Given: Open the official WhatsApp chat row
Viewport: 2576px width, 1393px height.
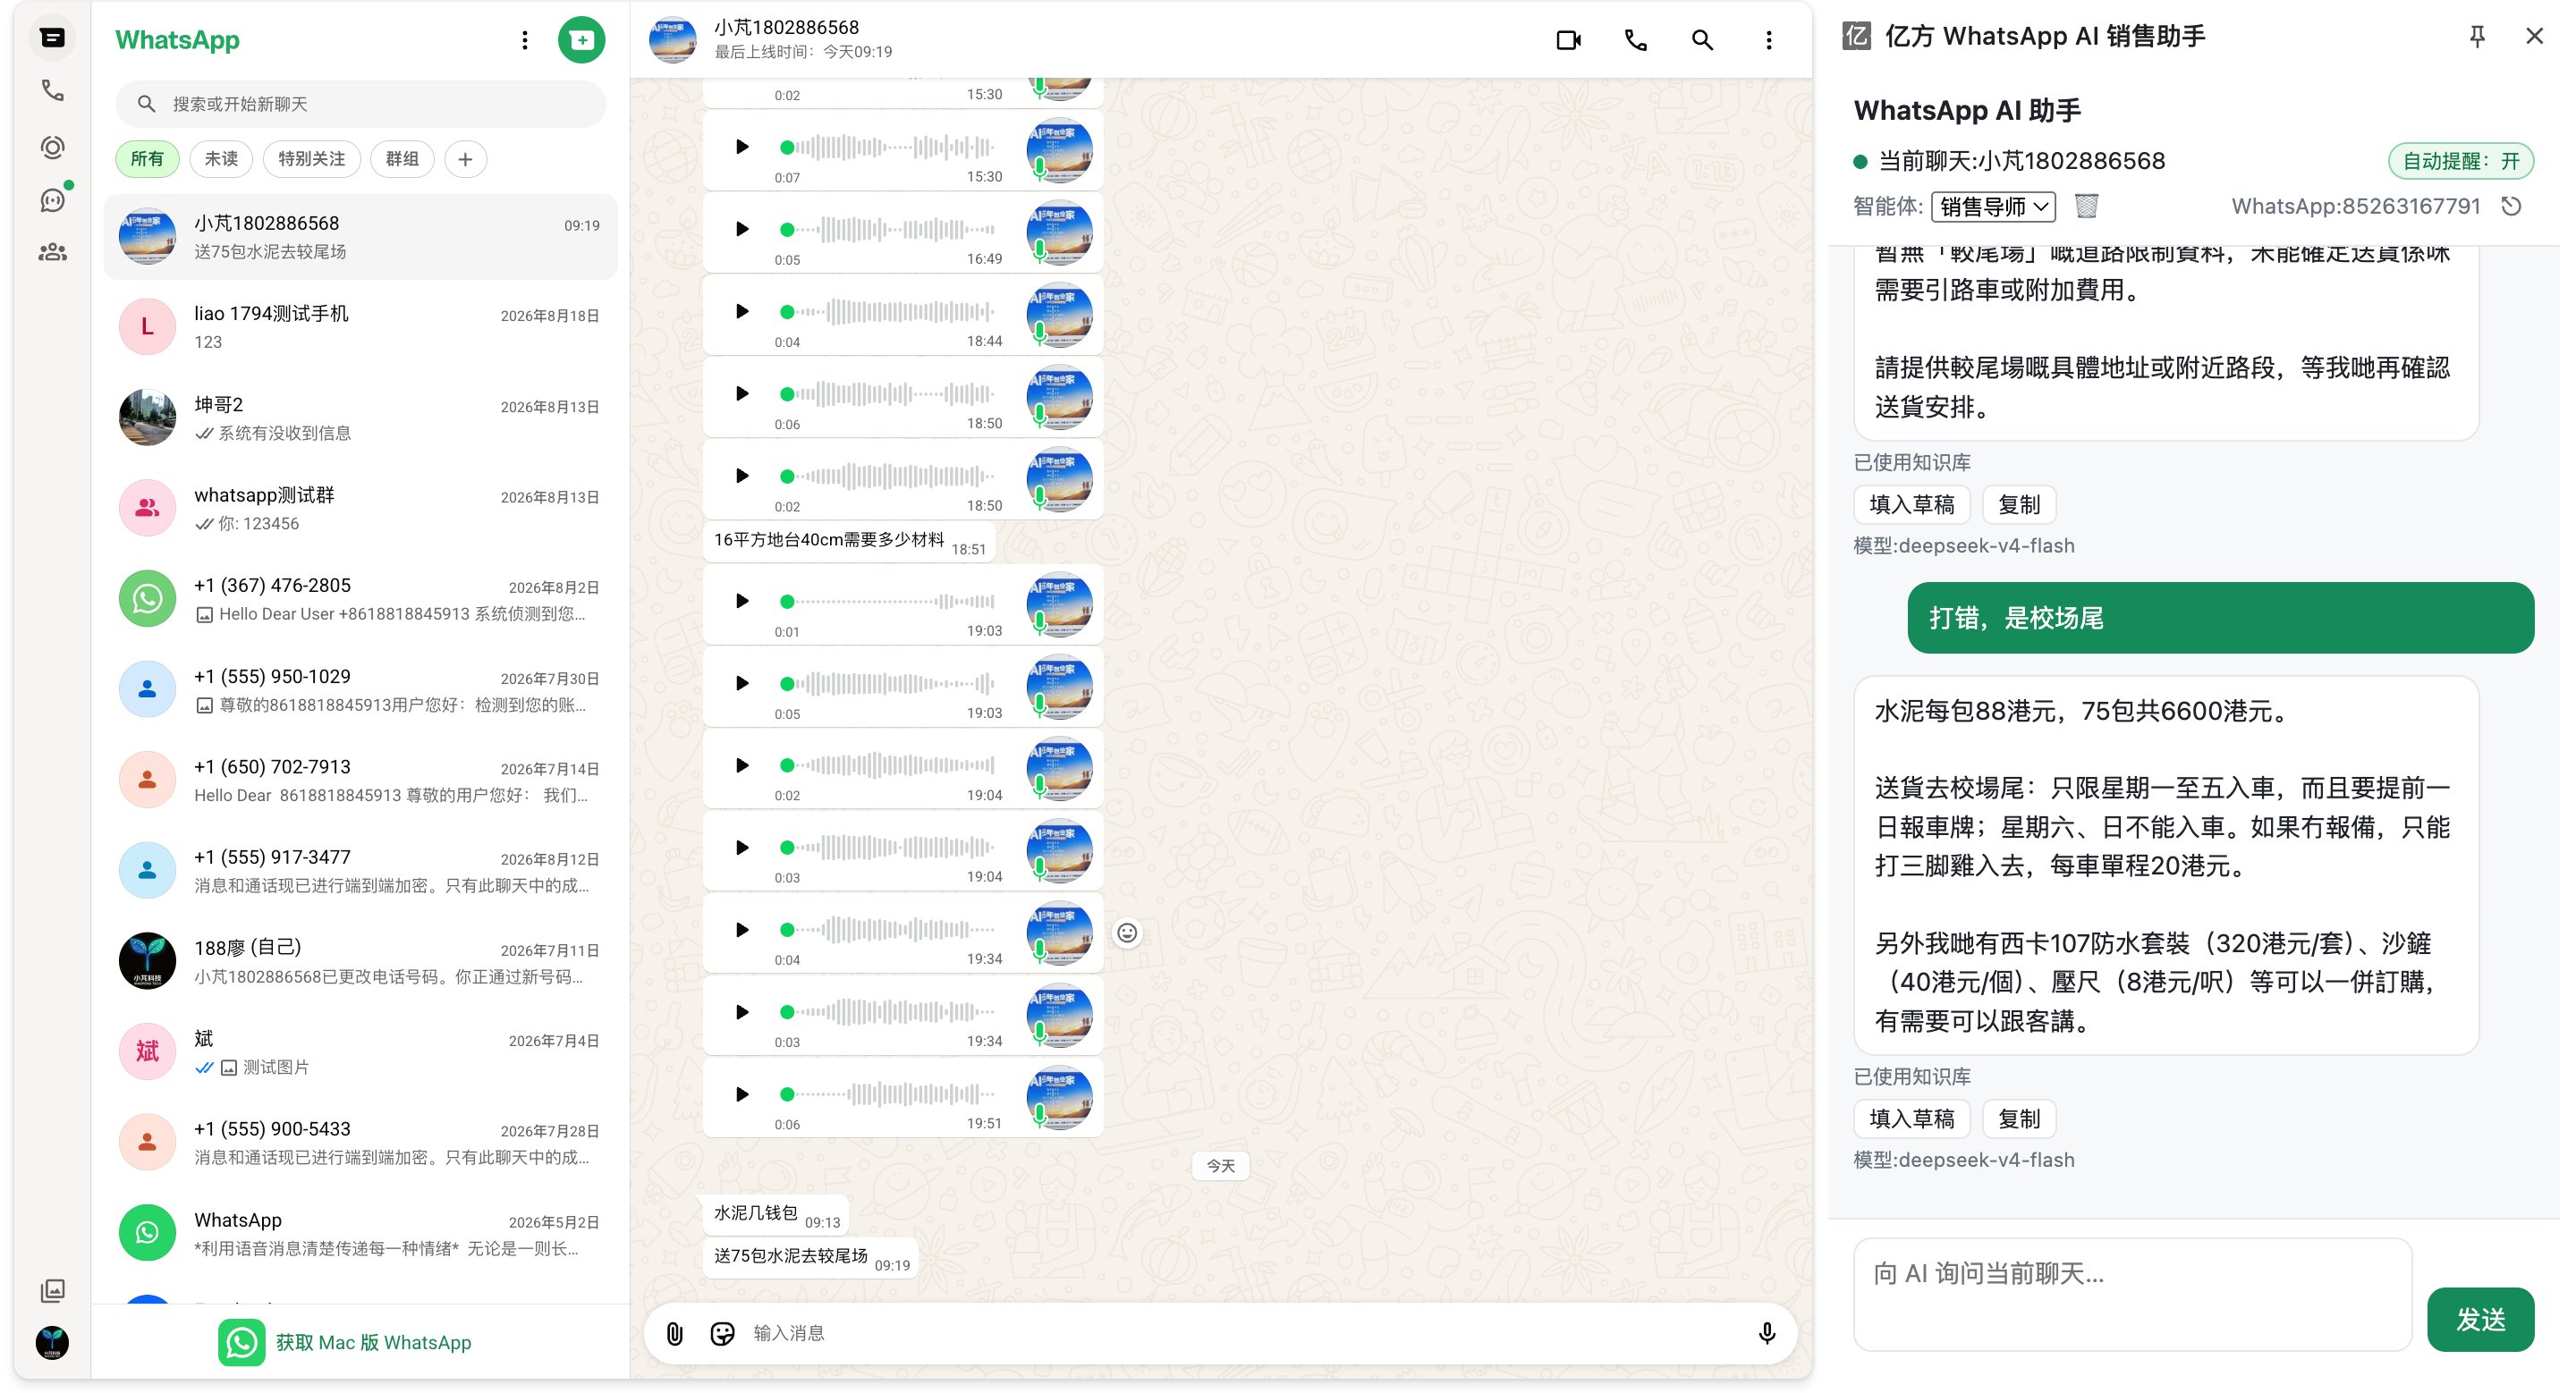Looking at the screenshot, I should pos(361,1233).
